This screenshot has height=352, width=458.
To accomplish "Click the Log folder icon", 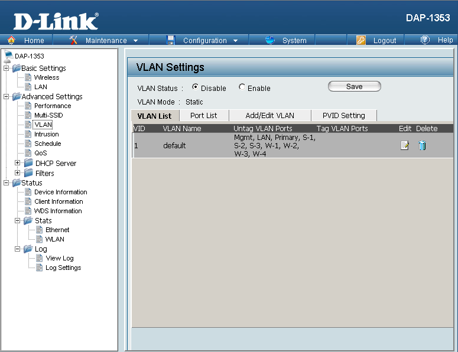I will tap(28, 249).
